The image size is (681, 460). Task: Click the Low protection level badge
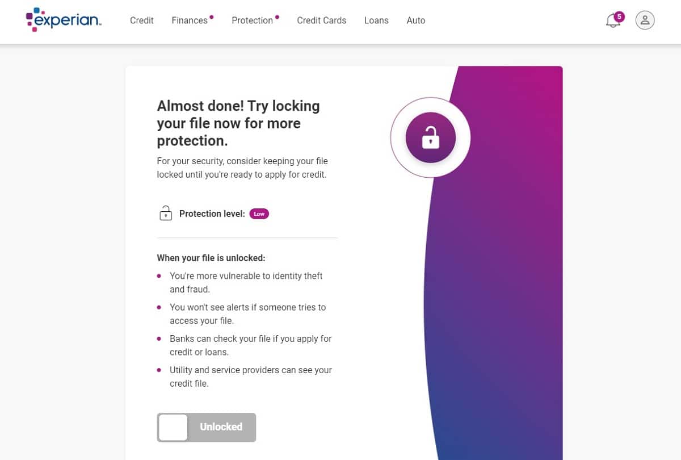click(x=259, y=214)
